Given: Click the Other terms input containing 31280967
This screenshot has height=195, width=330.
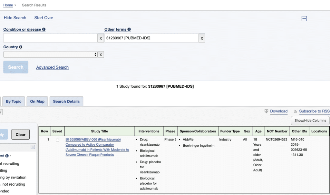Looking at the screenshot, I should point(151,38).
